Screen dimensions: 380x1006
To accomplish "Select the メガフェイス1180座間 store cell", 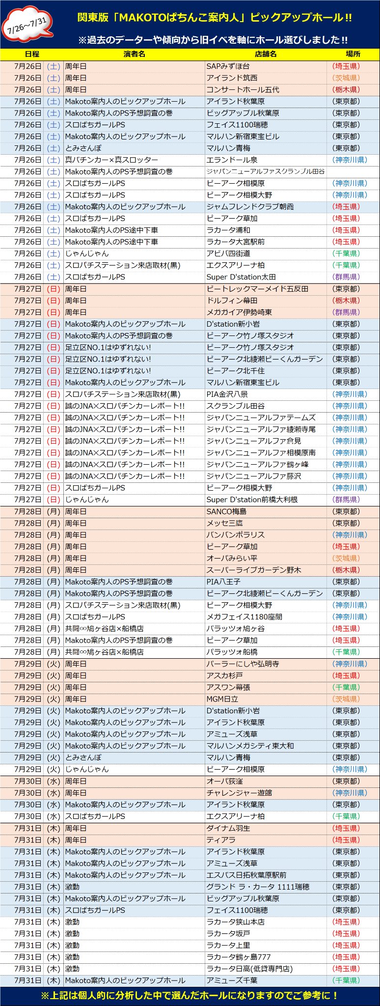I will [266, 617].
